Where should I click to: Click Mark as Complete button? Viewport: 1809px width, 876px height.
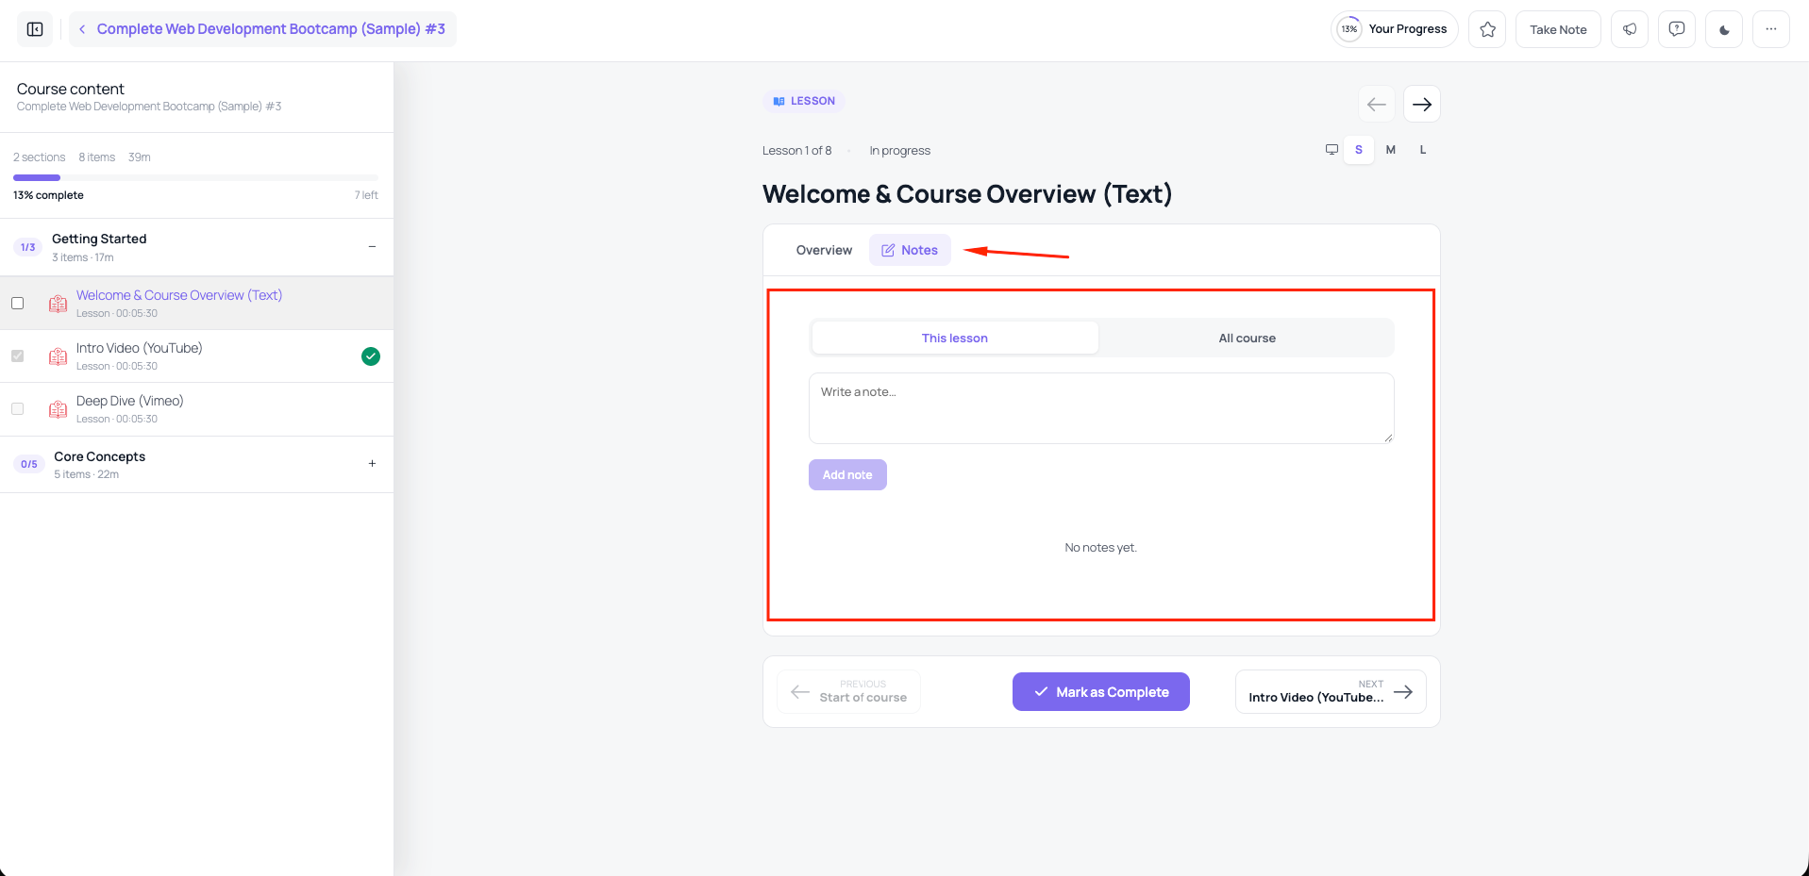click(x=1101, y=692)
